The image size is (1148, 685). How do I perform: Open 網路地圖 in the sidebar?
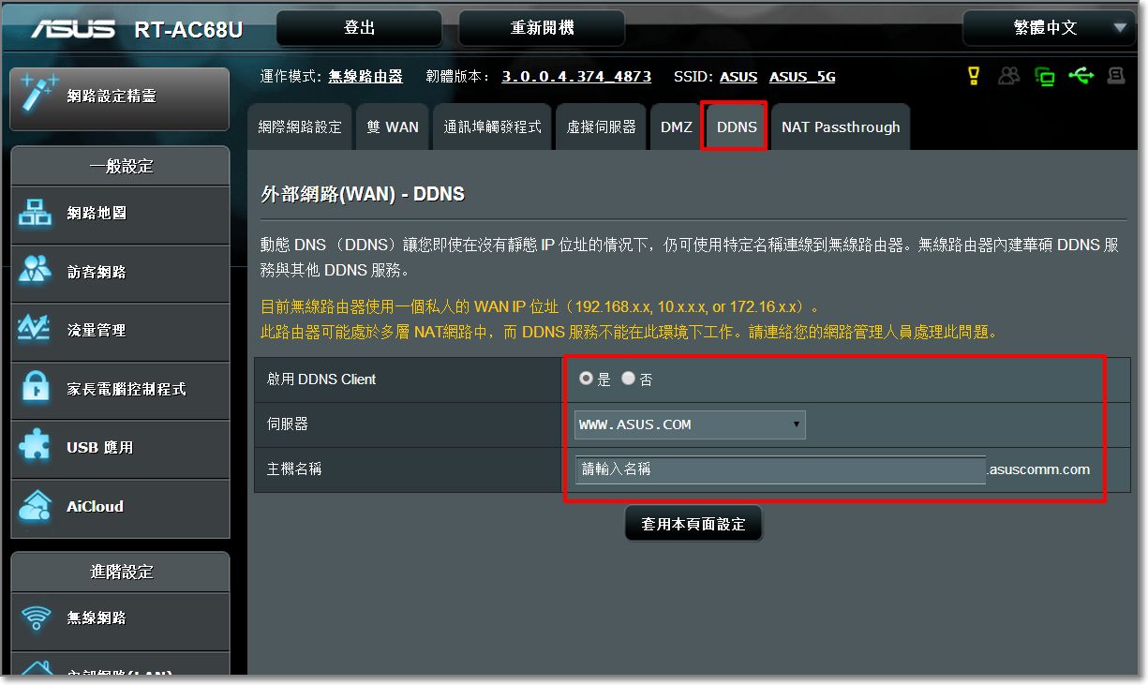pos(120,214)
